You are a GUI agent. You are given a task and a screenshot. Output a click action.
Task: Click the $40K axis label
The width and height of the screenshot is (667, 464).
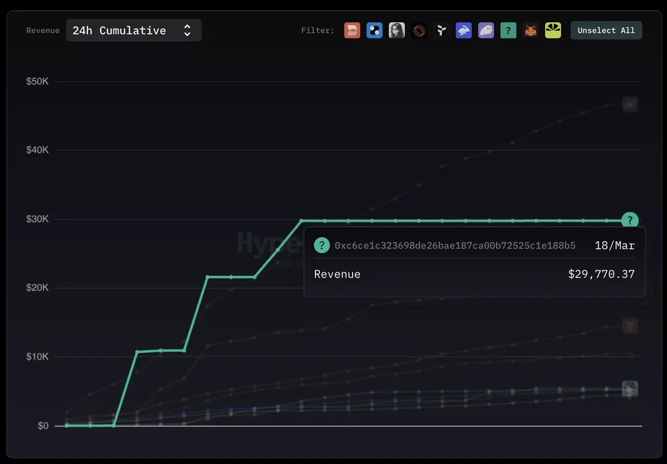[37, 150]
